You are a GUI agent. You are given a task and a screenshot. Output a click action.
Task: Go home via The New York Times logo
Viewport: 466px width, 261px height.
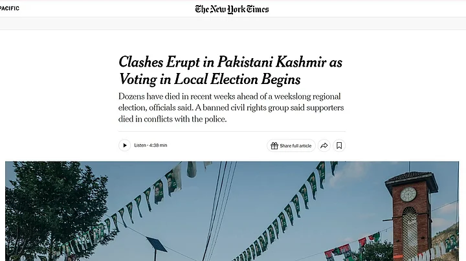(x=232, y=9)
